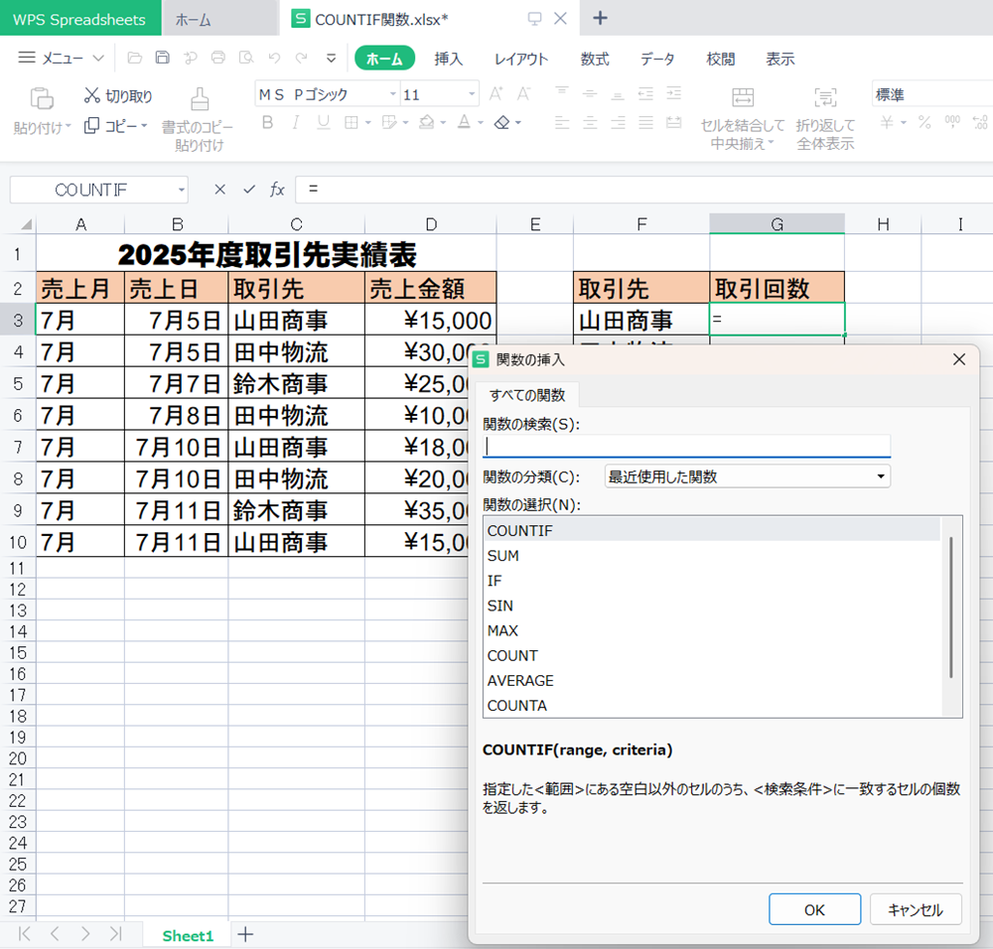Click the Merge and Center icon
This screenshot has width=993, height=949.
point(742,97)
